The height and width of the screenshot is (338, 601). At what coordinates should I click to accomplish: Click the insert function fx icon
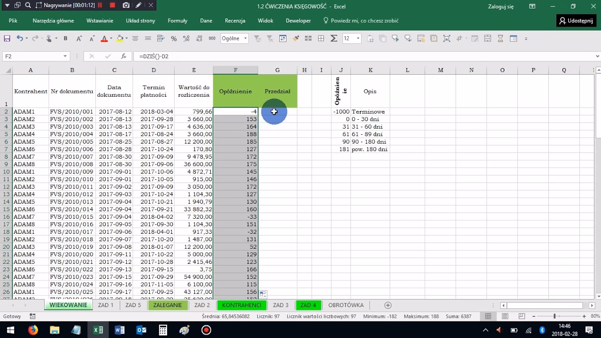[123, 56]
